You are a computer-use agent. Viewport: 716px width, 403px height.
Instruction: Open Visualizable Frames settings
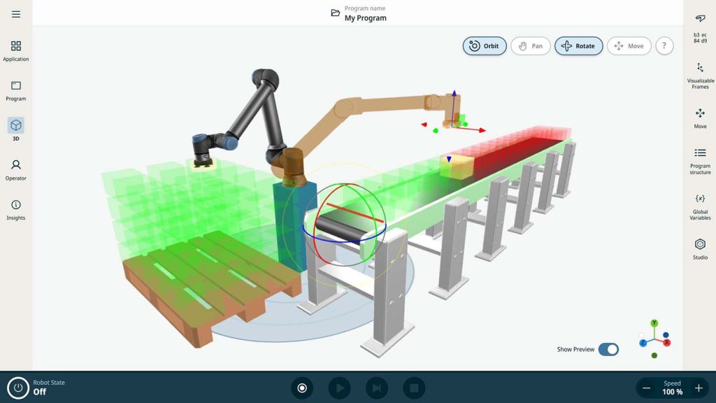coord(700,75)
